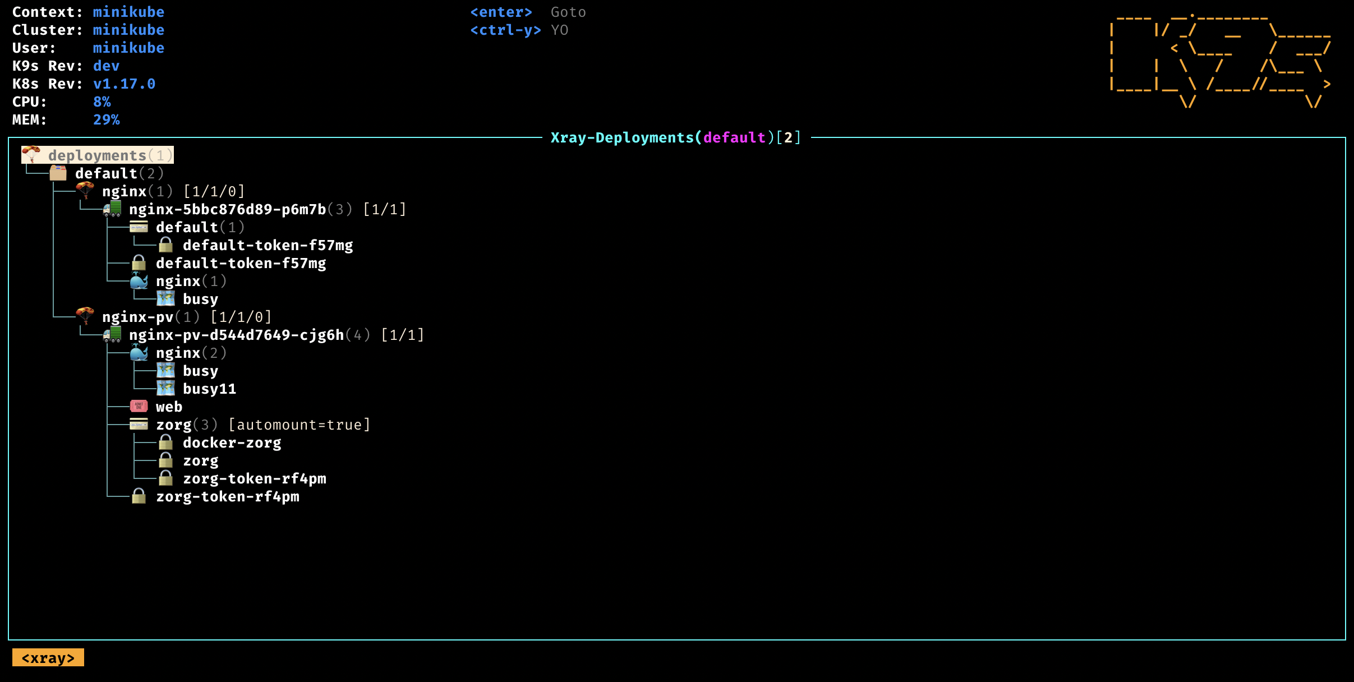Select the highlighted deployments(1) root row
The width and height of the screenshot is (1354, 682).
pyautogui.click(x=98, y=155)
